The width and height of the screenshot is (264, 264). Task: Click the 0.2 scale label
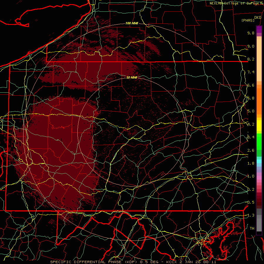(x=251, y=189)
